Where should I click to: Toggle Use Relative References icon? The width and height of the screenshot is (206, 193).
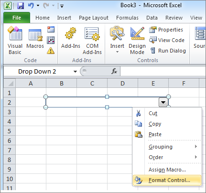click(51, 40)
